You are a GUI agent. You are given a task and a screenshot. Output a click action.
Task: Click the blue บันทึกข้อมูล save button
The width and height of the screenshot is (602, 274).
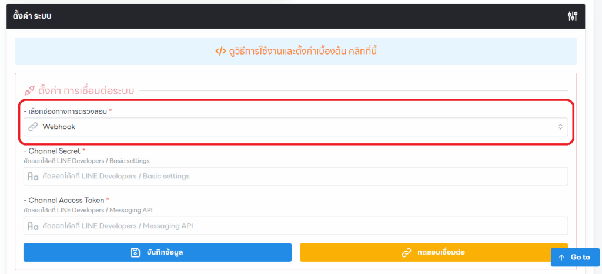158,252
